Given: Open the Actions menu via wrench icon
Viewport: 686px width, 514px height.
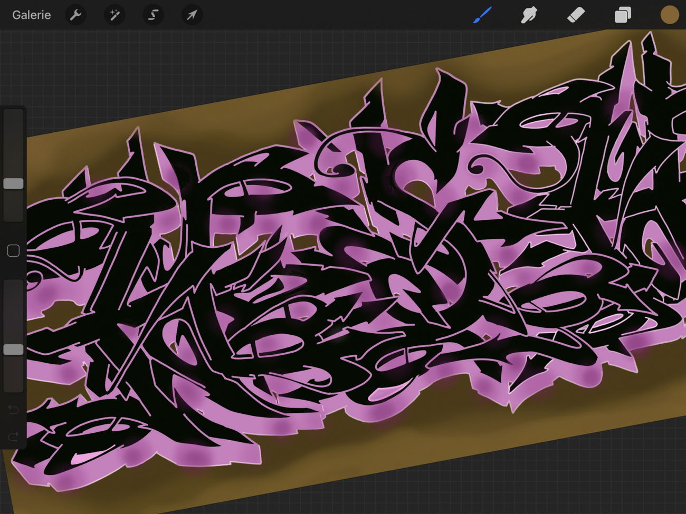Looking at the screenshot, I should coord(75,15).
